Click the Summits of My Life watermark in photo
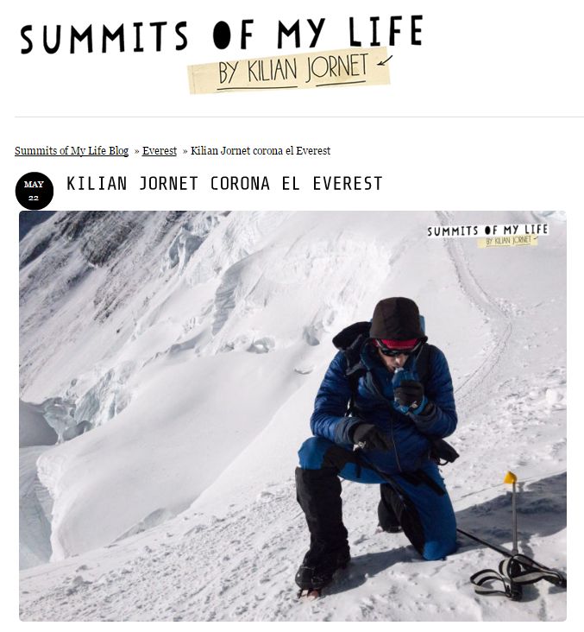584x632 pixels. pos(487,231)
